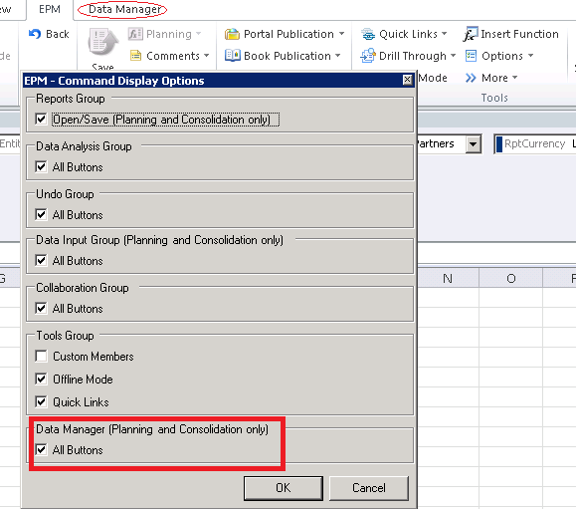Enable the Custom Members checkbox
Image resolution: width=576 pixels, height=509 pixels.
pyautogui.click(x=41, y=356)
